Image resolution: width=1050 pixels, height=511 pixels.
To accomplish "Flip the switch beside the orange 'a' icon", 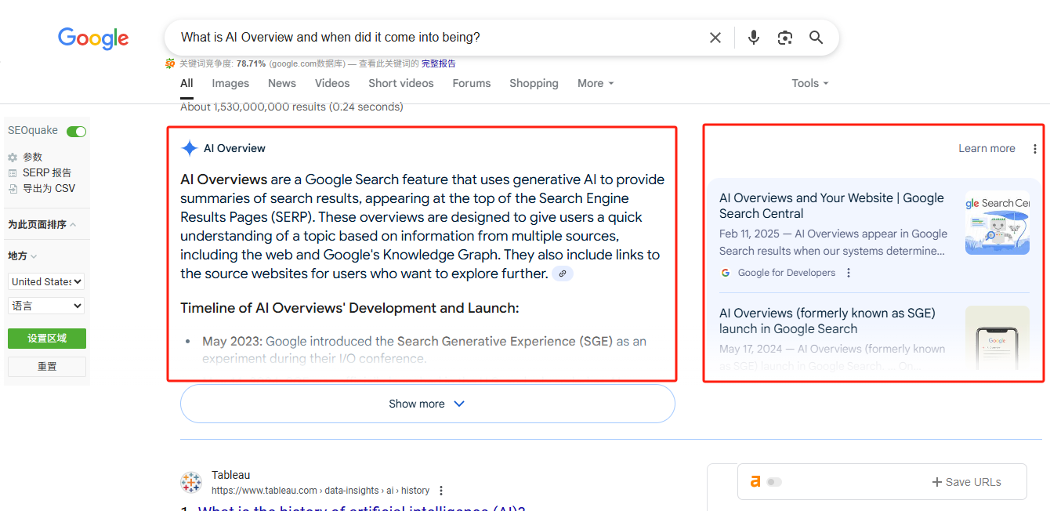I will (774, 482).
